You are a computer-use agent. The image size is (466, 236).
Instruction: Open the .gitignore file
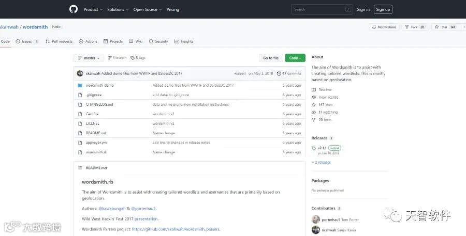point(94,95)
